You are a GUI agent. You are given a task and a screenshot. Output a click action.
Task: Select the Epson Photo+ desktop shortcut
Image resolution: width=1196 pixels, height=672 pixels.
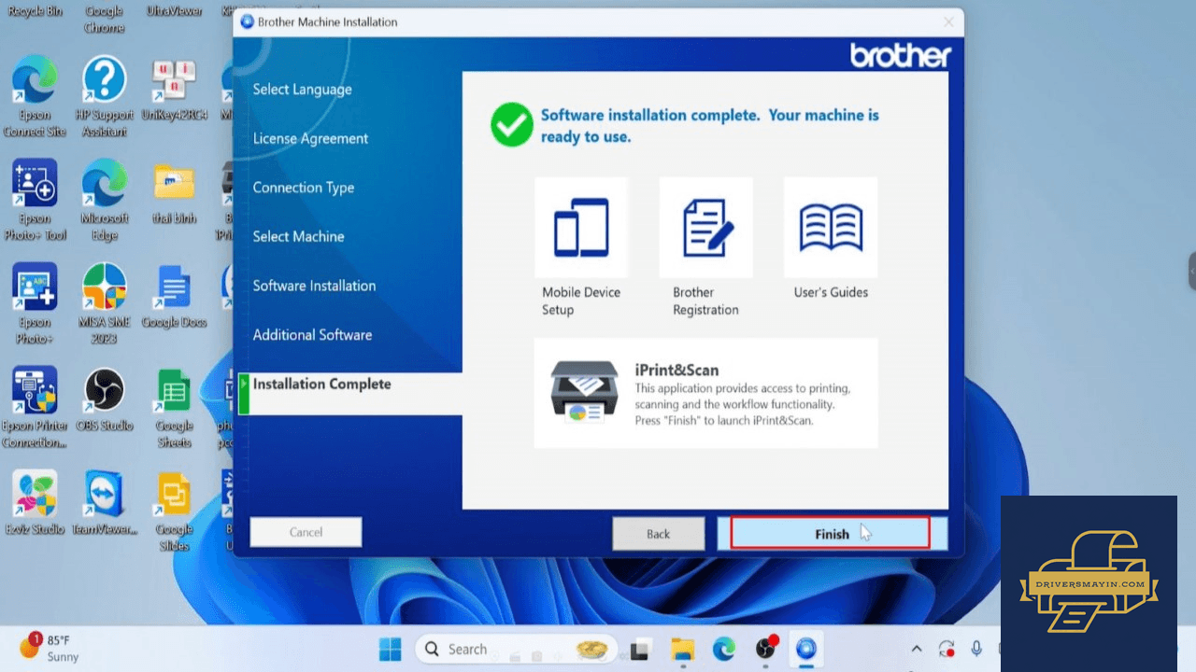point(35,304)
